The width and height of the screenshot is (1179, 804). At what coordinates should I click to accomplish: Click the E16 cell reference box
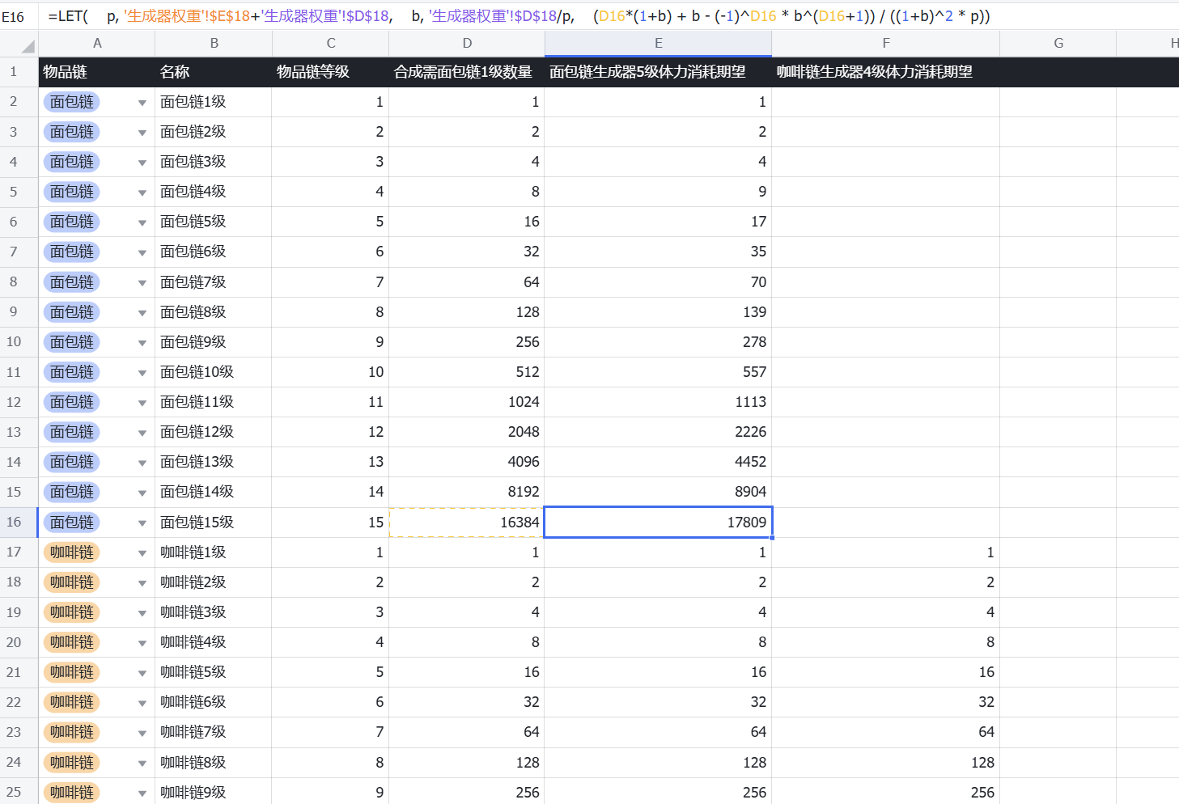point(14,16)
